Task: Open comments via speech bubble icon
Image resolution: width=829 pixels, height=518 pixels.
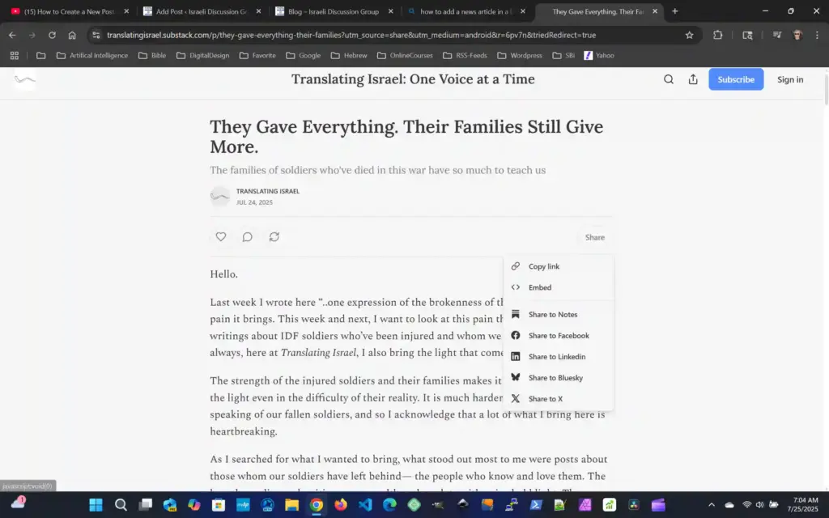Action: point(247,237)
